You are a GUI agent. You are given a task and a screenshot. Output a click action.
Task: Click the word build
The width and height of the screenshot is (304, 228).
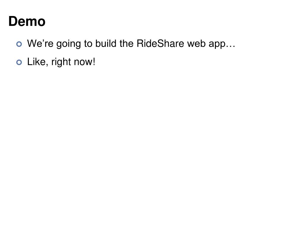coord(106,43)
